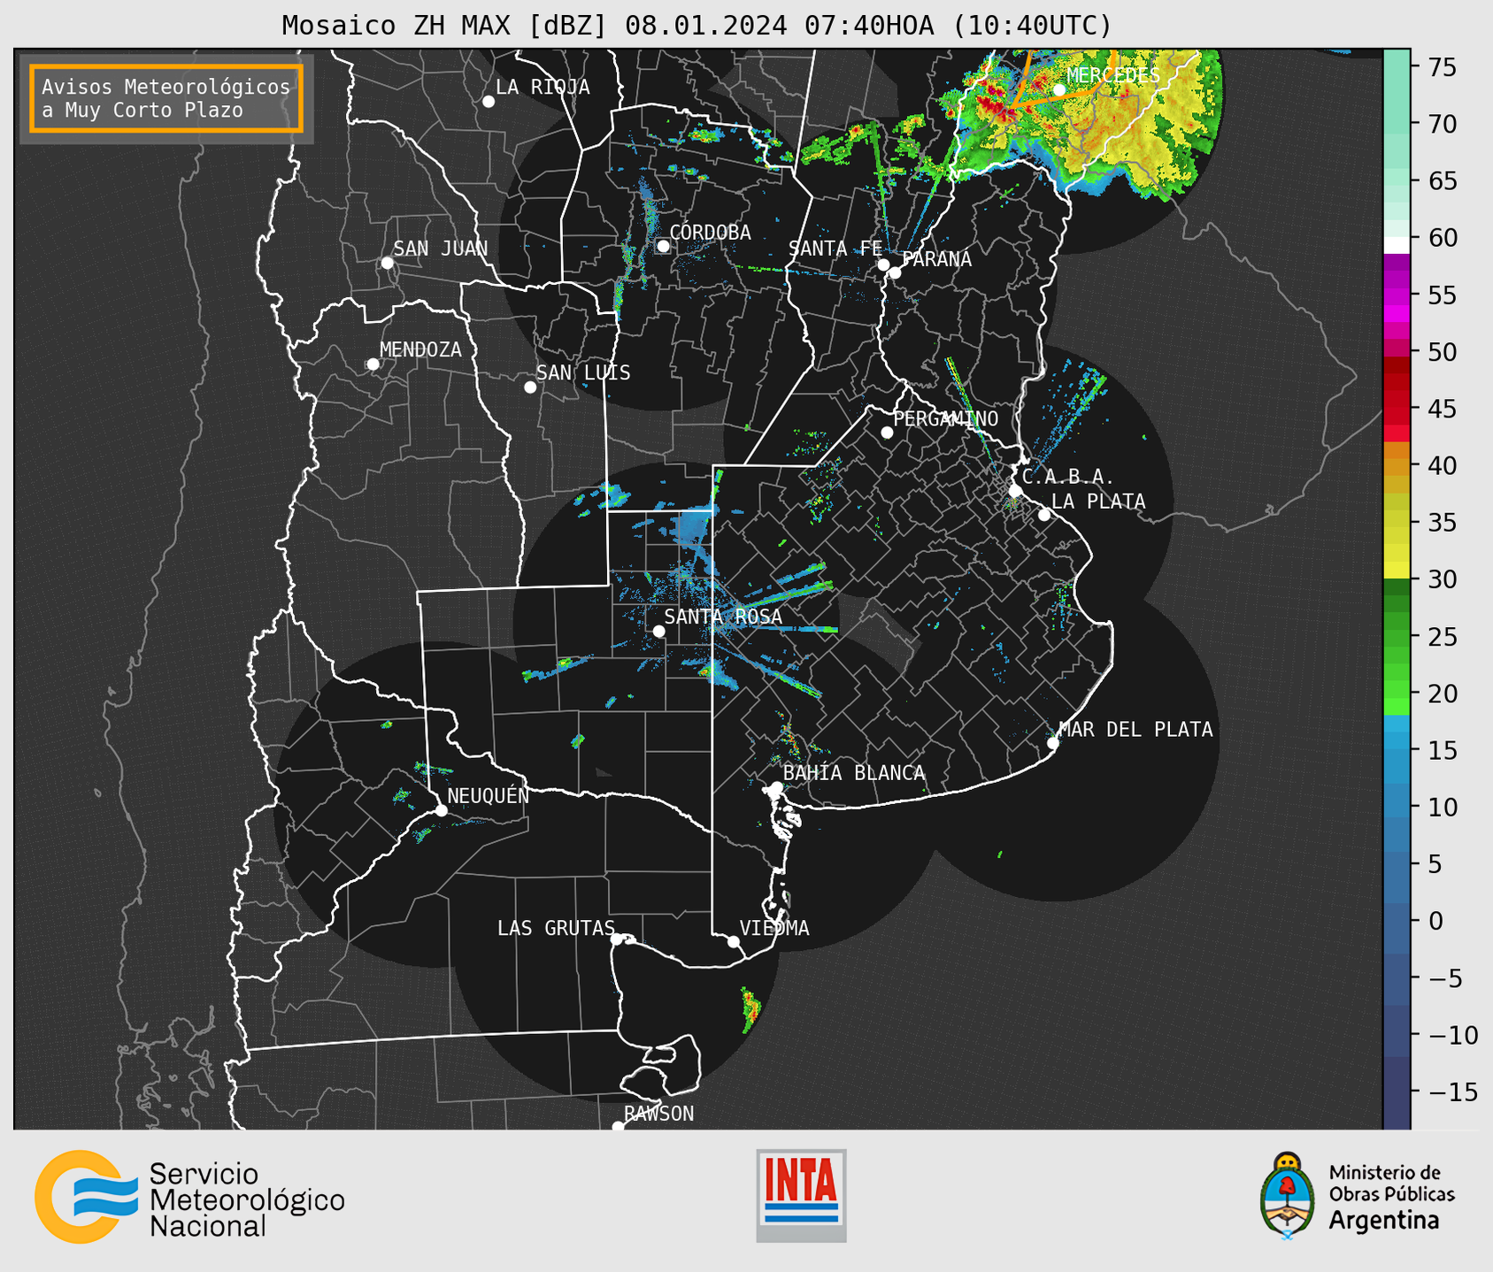Select the BAHÍA BLANCA city label
This screenshot has height=1272, width=1493.
click(854, 773)
